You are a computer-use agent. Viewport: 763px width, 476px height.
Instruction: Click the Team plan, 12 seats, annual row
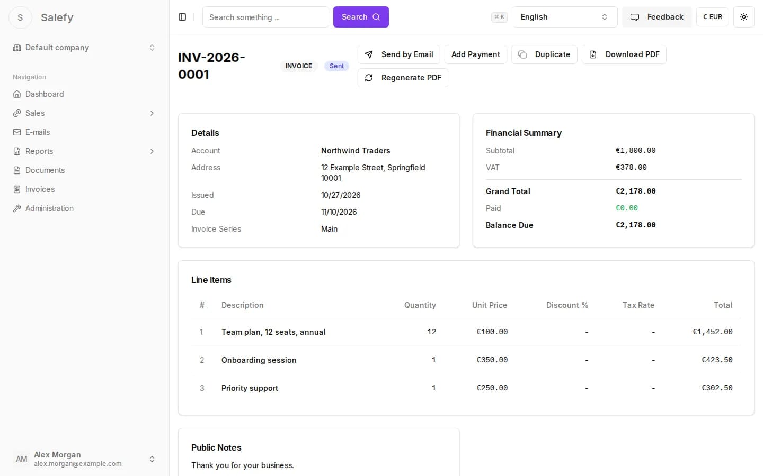point(466,332)
